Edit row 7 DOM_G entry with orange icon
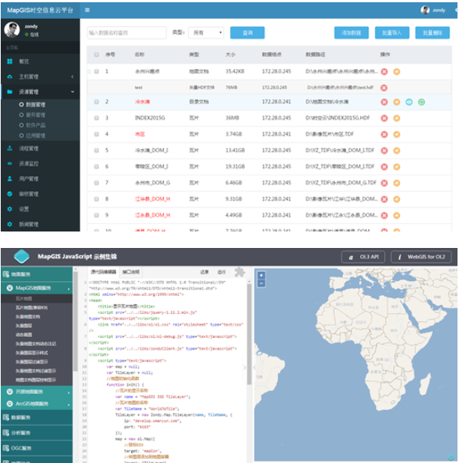 [x=396, y=183]
